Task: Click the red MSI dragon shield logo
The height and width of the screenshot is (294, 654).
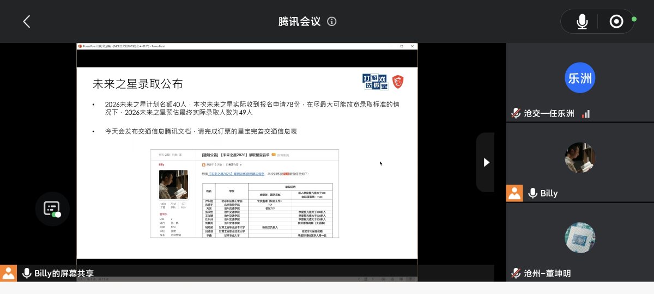Action: [398, 82]
